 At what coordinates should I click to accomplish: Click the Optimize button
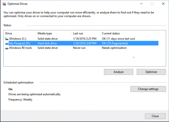click(x=151, y=72)
